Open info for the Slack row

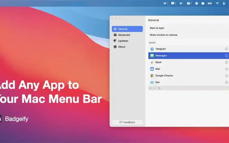pyautogui.click(x=226, y=62)
